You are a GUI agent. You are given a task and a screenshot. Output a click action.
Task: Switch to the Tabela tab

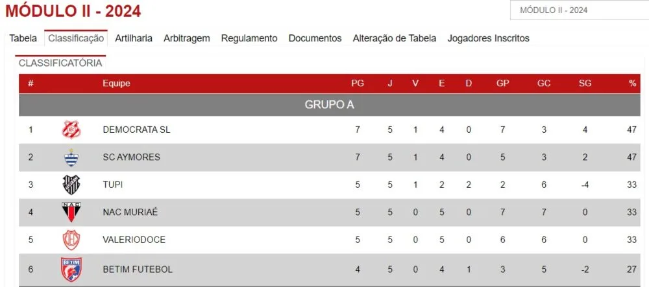[23, 38]
